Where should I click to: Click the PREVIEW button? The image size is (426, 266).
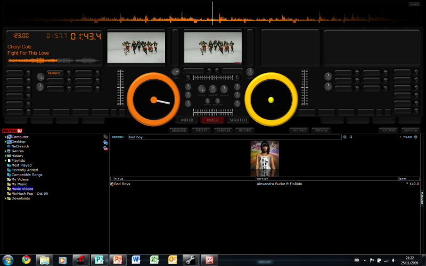(322, 130)
